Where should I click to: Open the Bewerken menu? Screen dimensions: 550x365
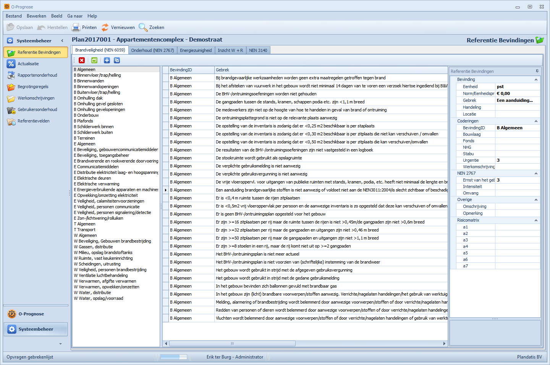click(36, 16)
